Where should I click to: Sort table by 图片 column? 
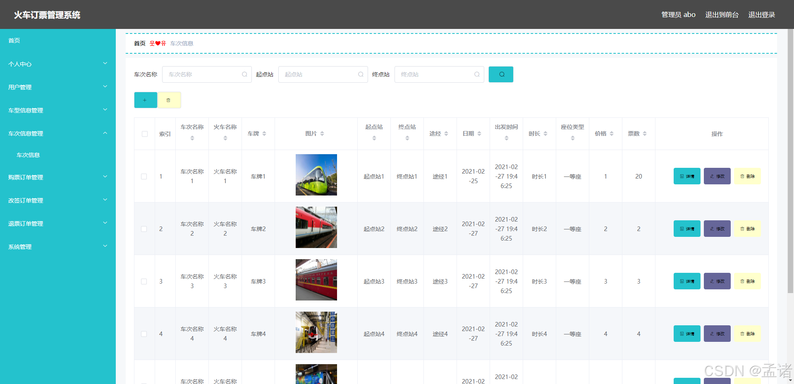[x=322, y=134]
